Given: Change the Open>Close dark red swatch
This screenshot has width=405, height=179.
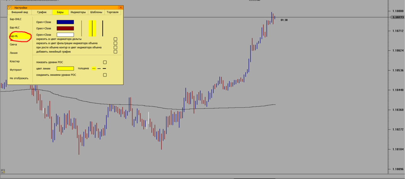Looking at the screenshot, I should point(65,28).
